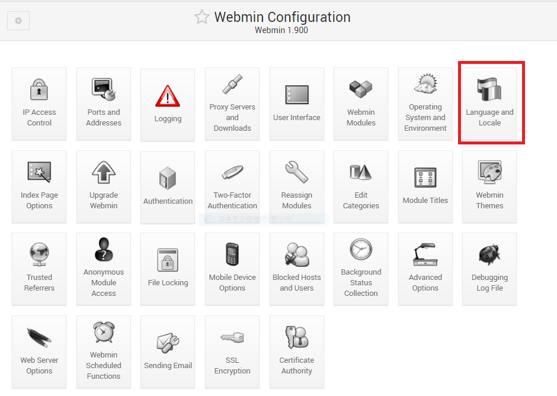This screenshot has height=396, width=557.
Task: Click Upgrade Webmin arrow icon
Action: click(x=103, y=172)
